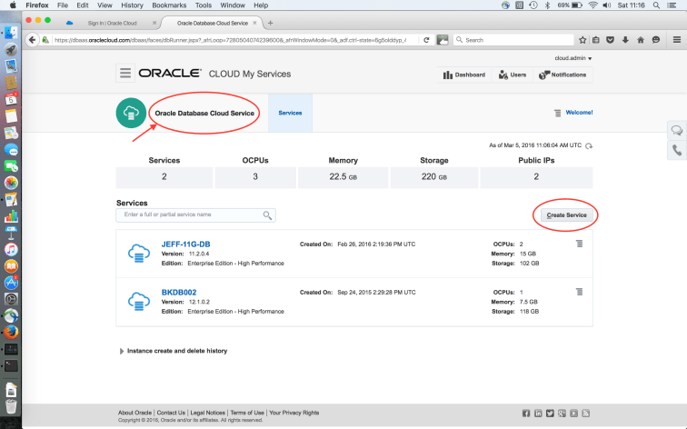Open the action menu icon for JEFF-11G-DB
Viewport: 687px width, 429px height.
(579, 244)
